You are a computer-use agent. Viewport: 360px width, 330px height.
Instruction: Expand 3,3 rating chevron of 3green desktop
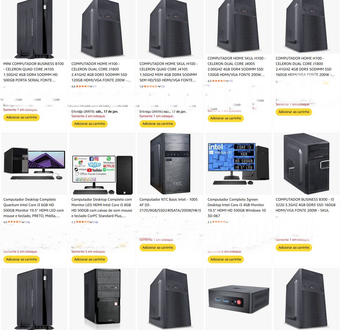[227, 222]
